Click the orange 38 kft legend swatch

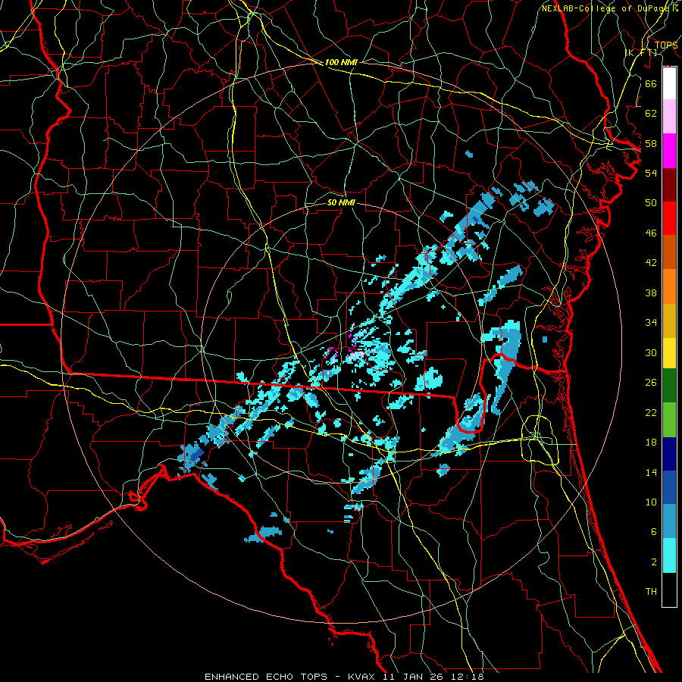click(669, 286)
